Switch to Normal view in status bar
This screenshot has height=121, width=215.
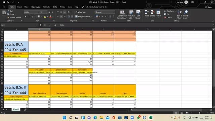coord(176,113)
